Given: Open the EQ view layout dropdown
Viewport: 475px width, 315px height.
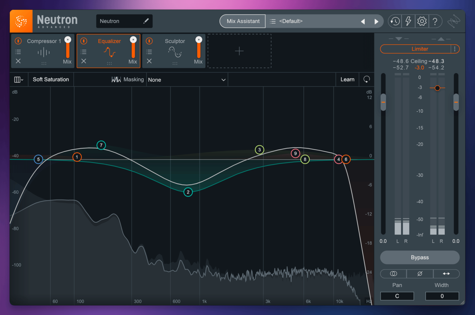Looking at the screenshot, I should point(19,79).
